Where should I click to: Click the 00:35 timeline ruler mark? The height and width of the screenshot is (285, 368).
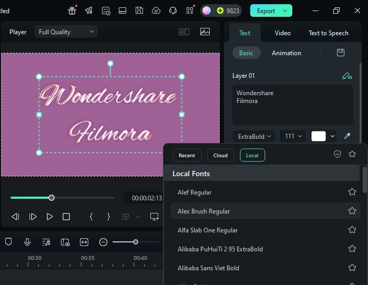[x=88, y=258]
